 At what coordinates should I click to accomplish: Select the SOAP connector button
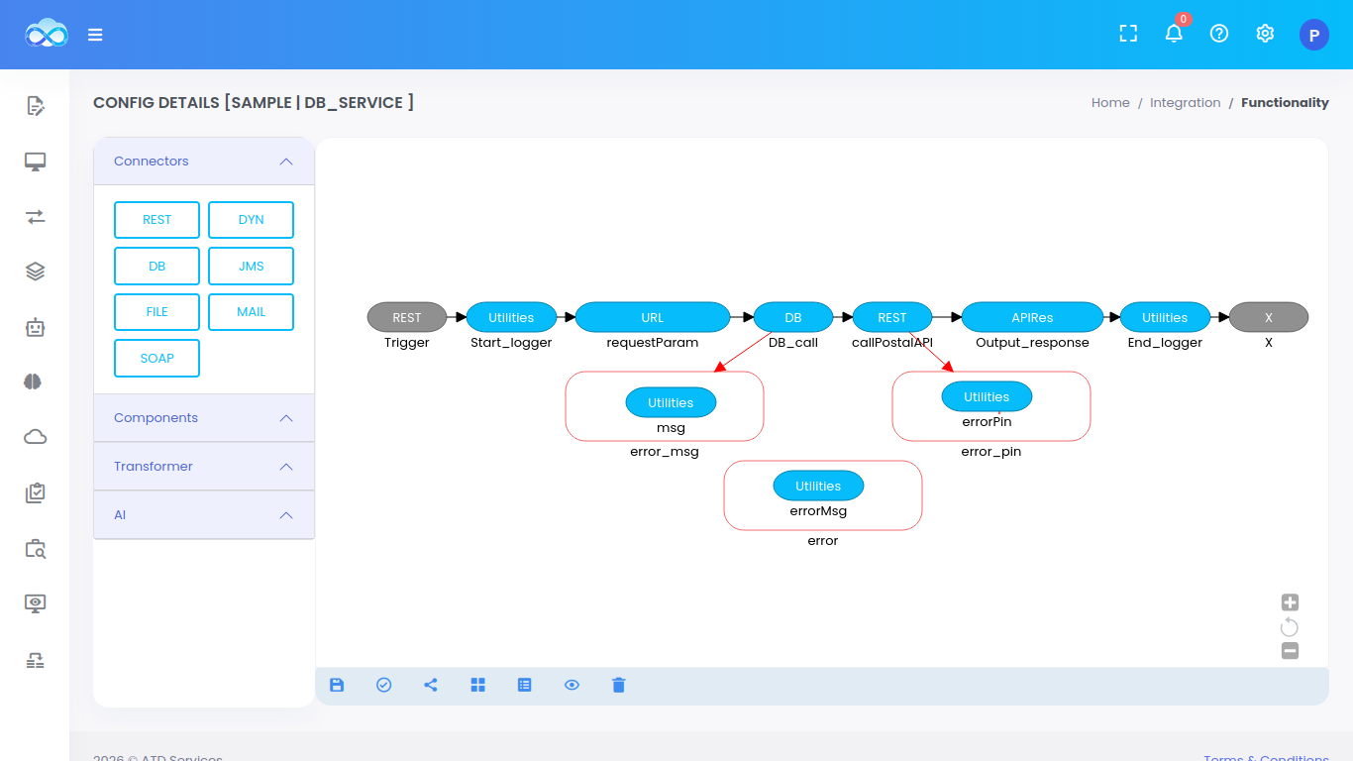pyautogui.click(x=156, y=359)
